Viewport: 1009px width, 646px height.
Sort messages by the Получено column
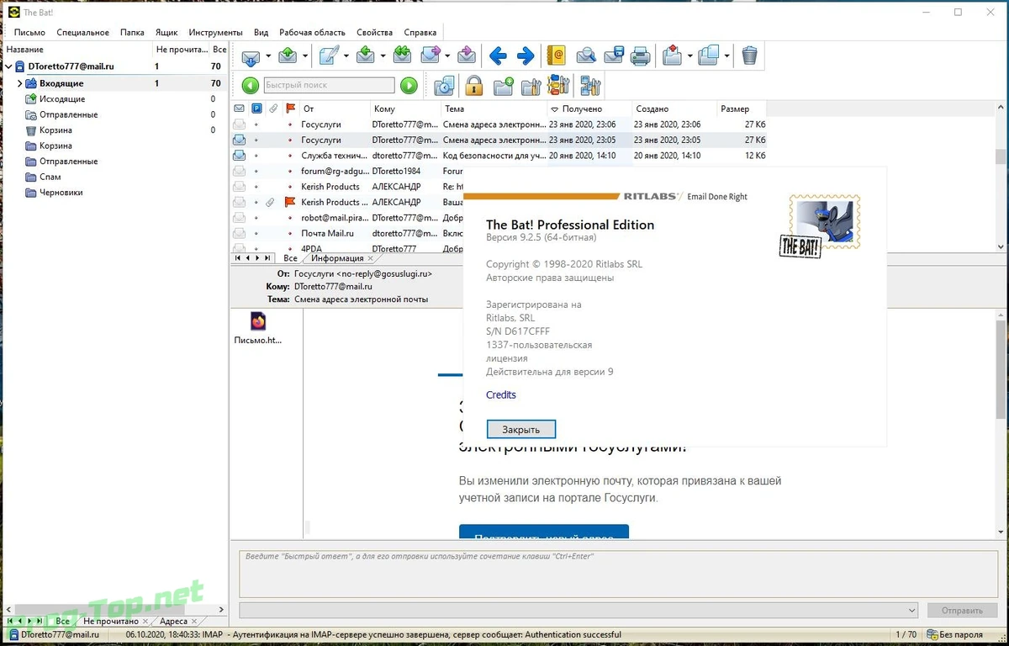click(582, 109)
